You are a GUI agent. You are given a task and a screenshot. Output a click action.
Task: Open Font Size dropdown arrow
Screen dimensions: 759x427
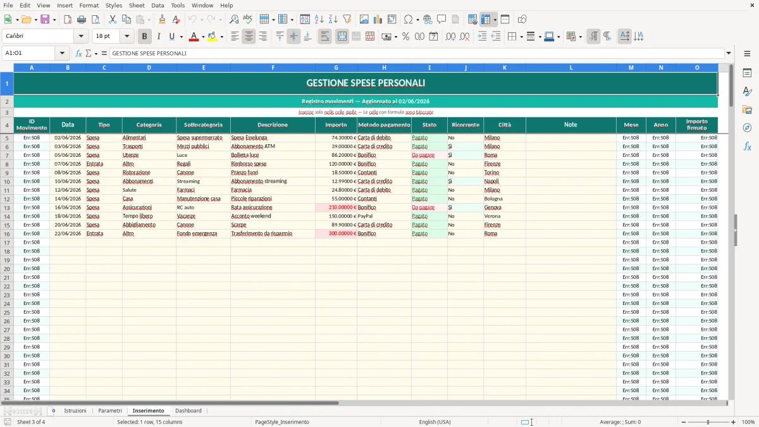(126, 37)
